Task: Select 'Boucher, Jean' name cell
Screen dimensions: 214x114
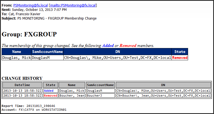Action: click(x=72, y=96)
